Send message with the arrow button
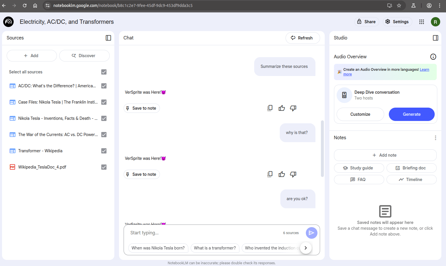The width and height of the screenshot is (446, 266). (311, 233)
